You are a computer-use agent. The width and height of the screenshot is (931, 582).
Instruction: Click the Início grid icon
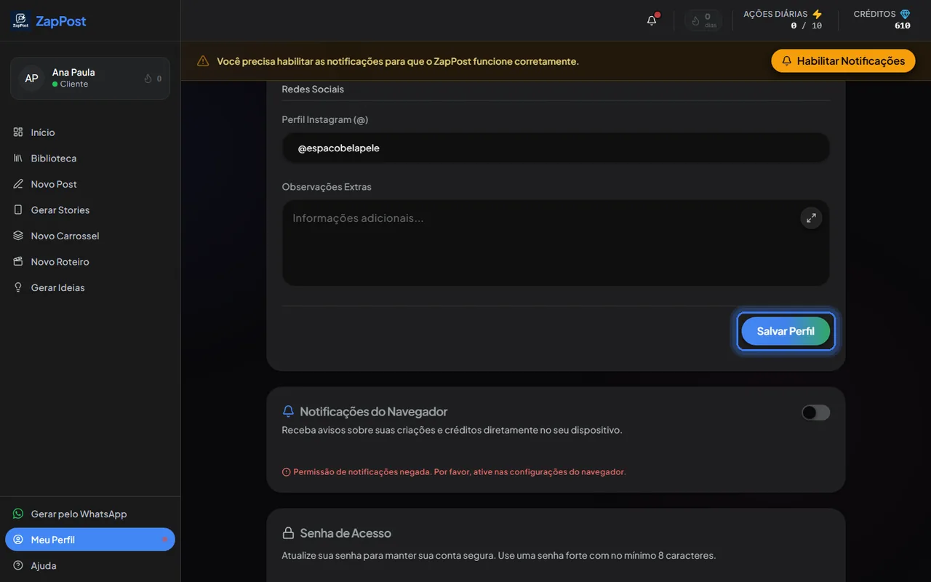click(x=18, y=132)
